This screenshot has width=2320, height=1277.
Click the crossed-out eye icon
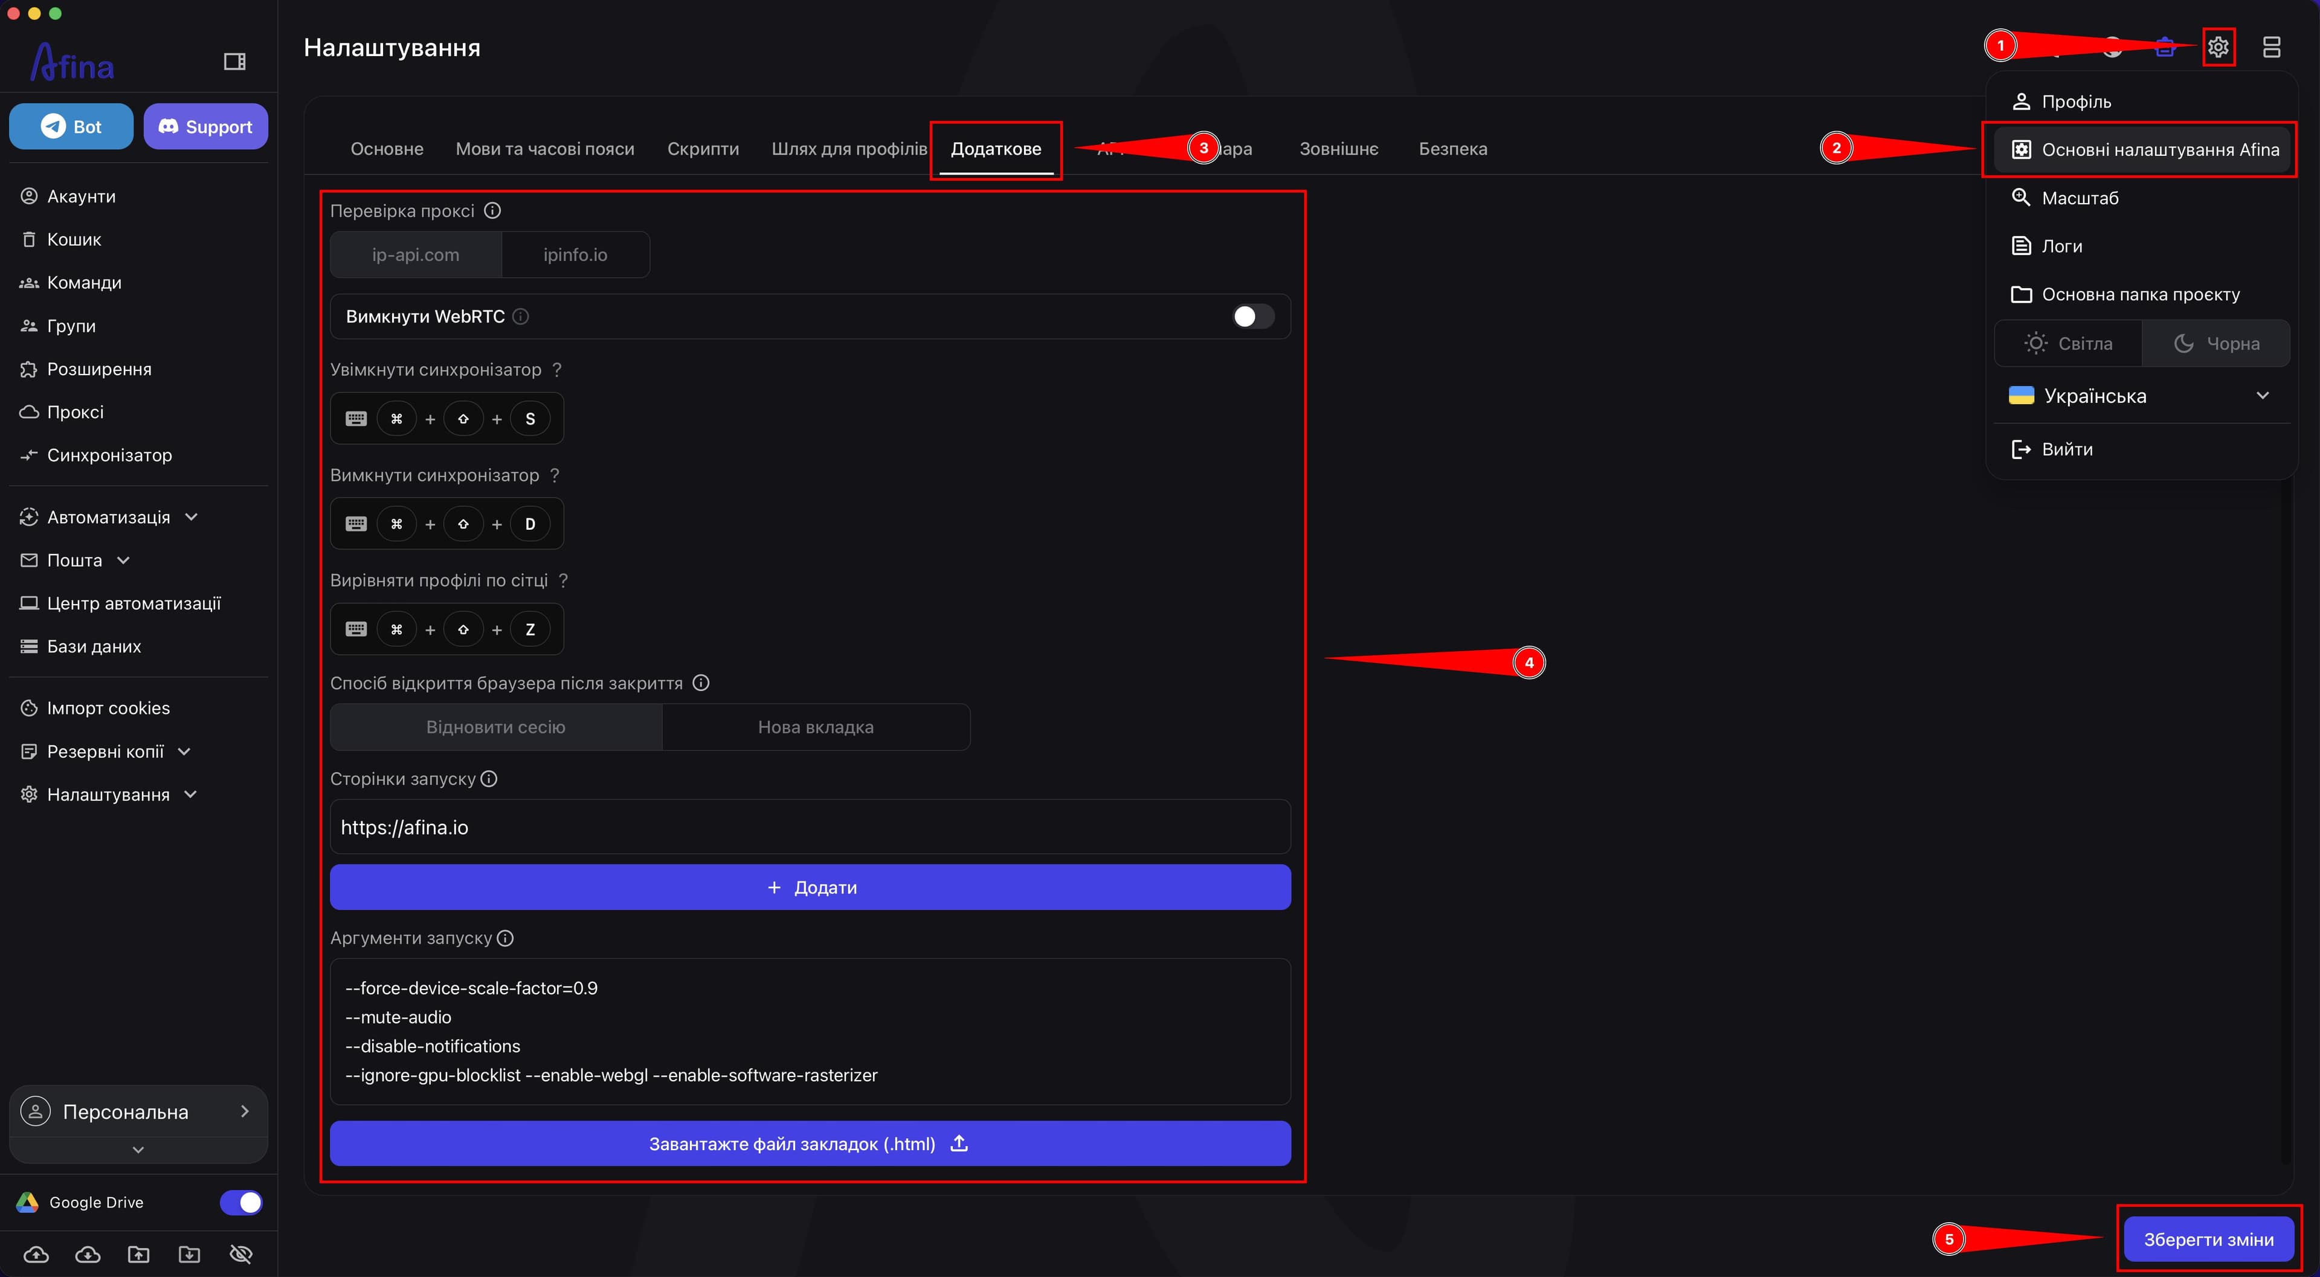[240, 1253]
